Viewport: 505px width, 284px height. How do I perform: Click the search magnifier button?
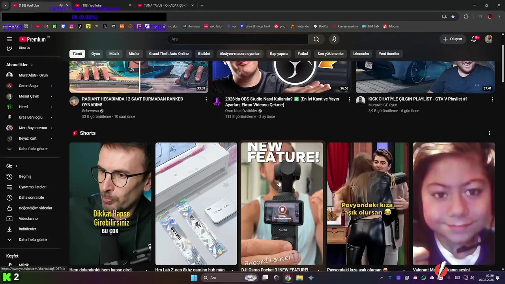pos(316,39)
